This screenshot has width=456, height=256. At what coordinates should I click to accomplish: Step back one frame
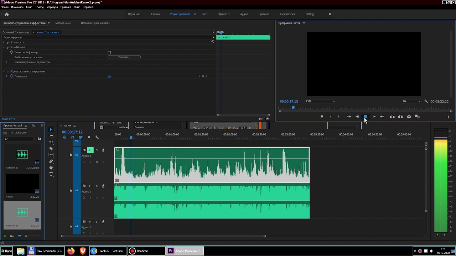357,117
